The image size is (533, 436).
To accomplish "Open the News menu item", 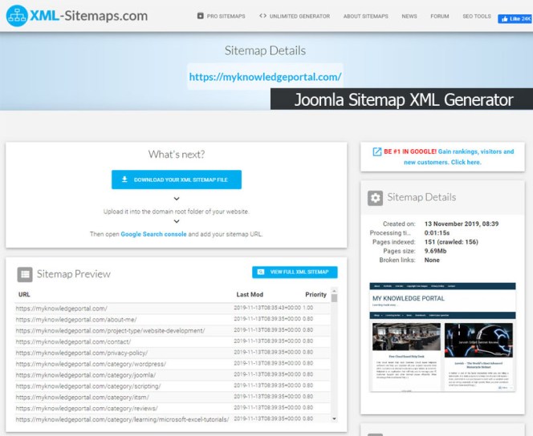I will click(409, 16).
